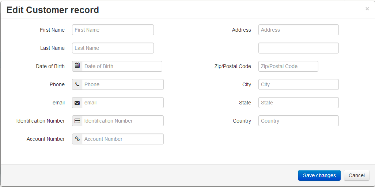375x187 pixels.
Task: Select the Last Name text box
Action: click(113, 48)
